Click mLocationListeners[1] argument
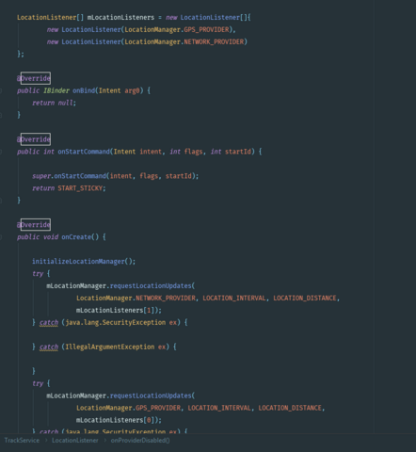The image size is (416, 452). coord(116,310)
